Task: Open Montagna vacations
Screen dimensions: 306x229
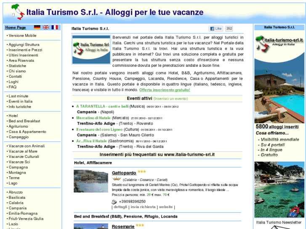Action: [x=17, y=173]
